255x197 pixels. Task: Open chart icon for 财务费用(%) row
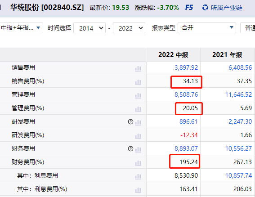coord(138,163)
